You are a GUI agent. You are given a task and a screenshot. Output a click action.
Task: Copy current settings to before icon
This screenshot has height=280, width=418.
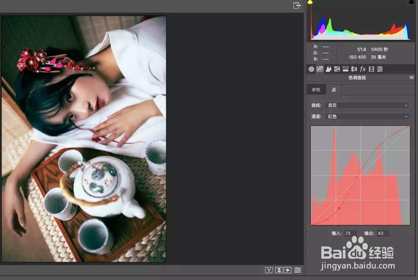pos(288,270)
